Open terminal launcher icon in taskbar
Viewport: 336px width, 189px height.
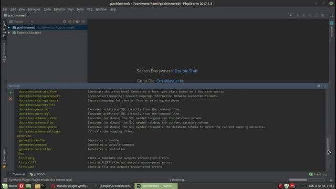click(x=44, y=186)
